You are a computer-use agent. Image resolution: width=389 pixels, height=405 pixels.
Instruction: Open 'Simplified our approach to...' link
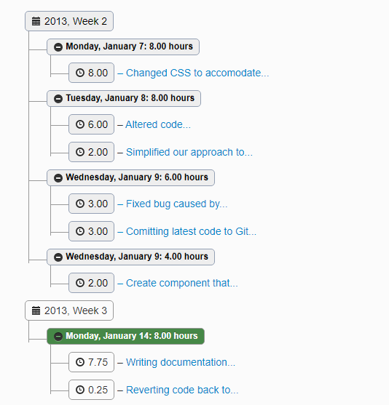point(189,152)
